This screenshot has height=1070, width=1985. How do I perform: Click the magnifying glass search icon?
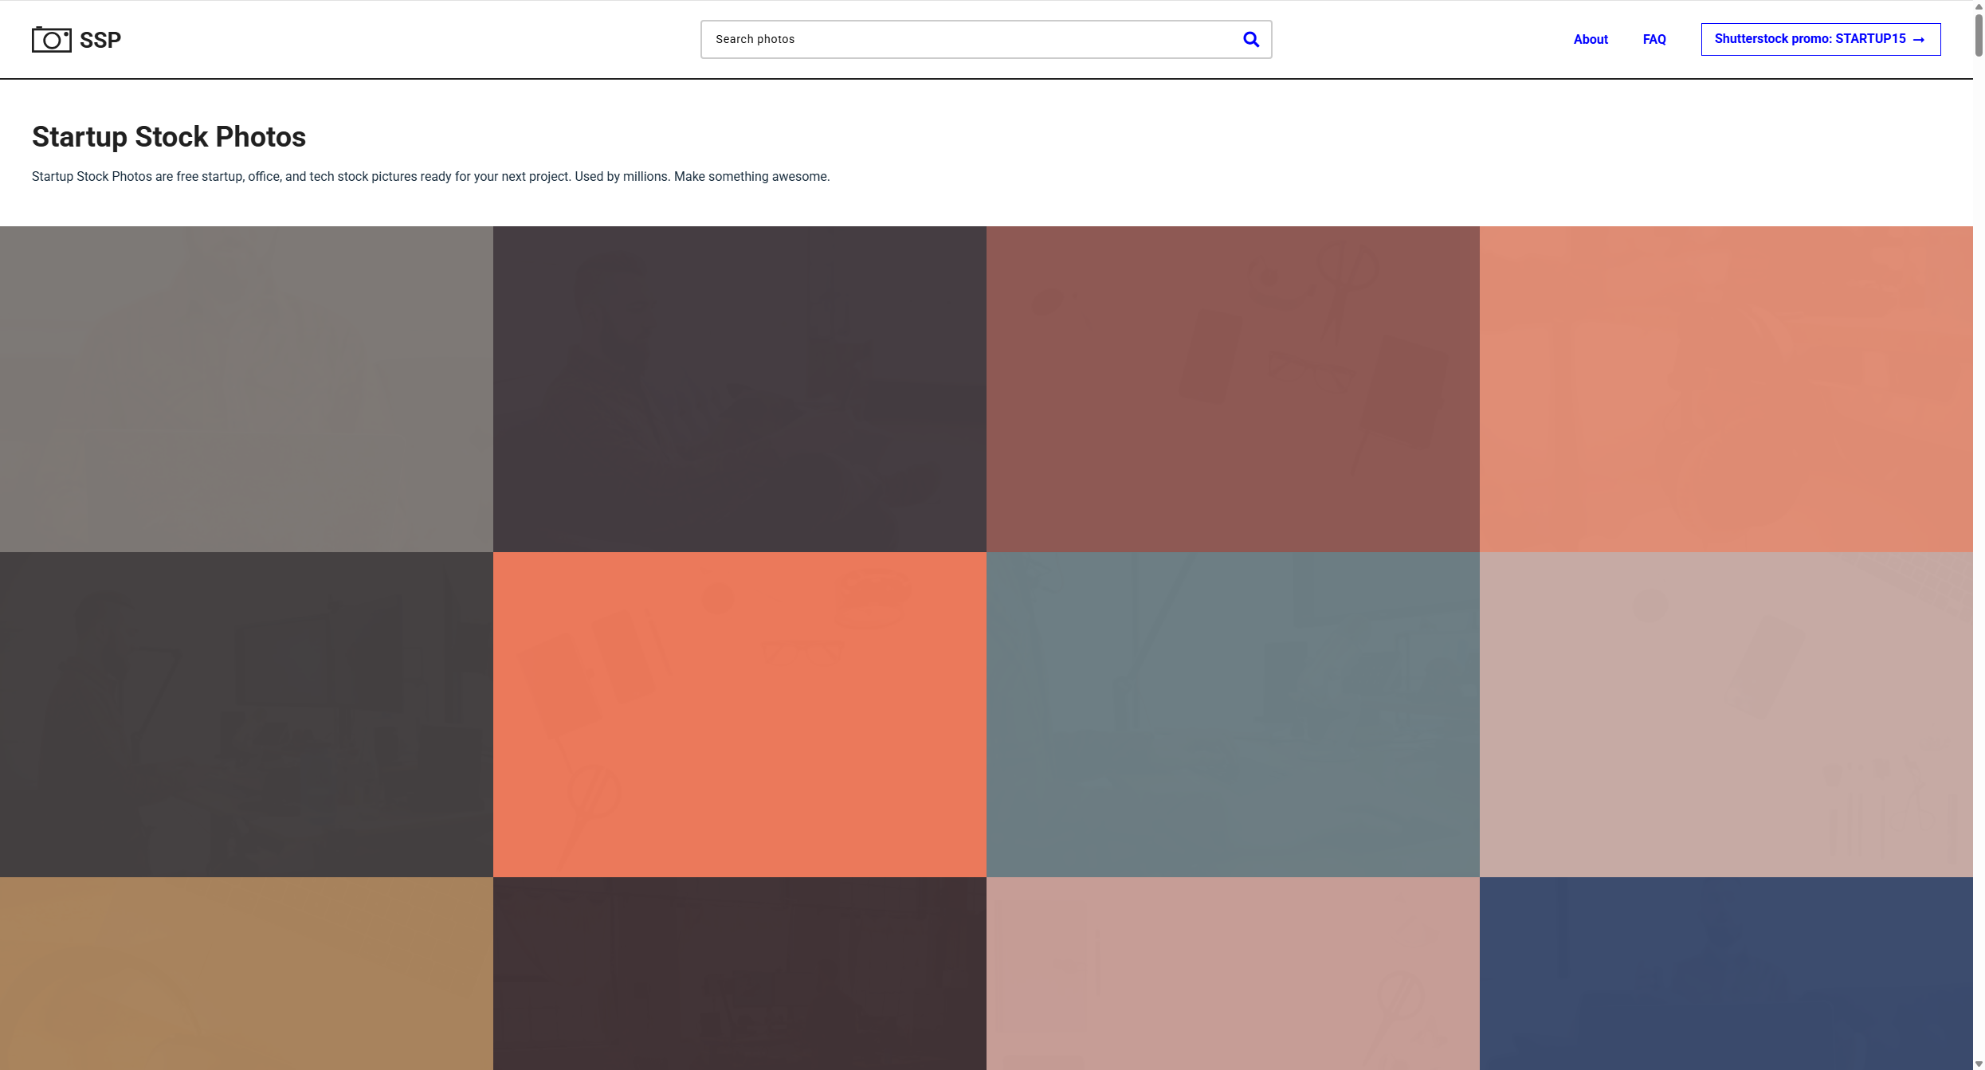[x=1251, y=39]
